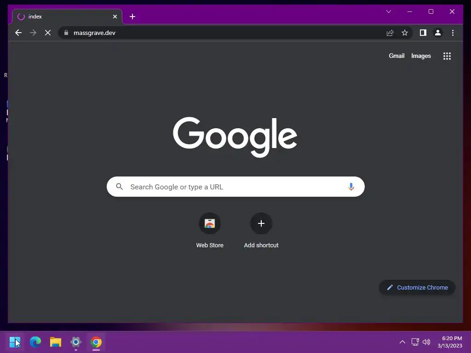Select the index tab

point(67,17)
